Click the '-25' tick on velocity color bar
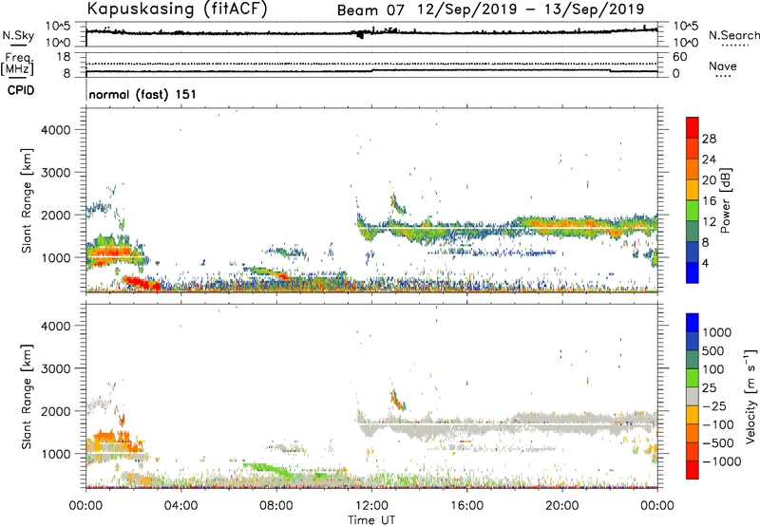This screenshot has width=760, height=526. 713,406
